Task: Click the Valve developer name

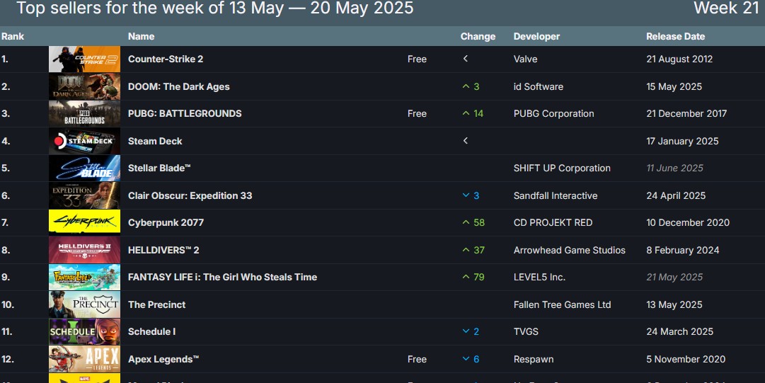Action: (x=525, y=59)
